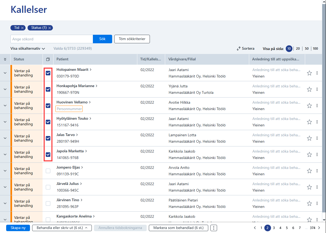This screenshot has height=233, width=326.
Task: Open Visa sökalternativ search options
Action: 28,49
